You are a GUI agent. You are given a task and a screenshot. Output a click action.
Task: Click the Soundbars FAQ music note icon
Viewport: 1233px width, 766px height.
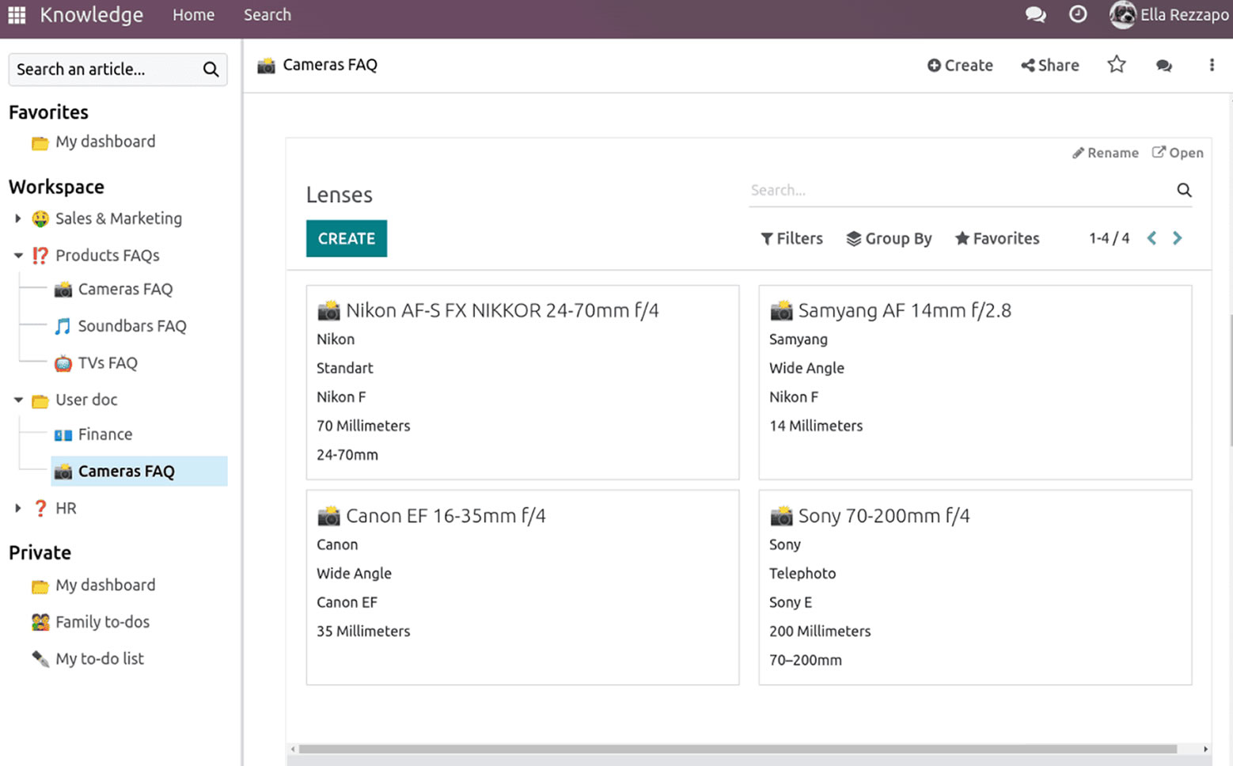coord(63,326)
